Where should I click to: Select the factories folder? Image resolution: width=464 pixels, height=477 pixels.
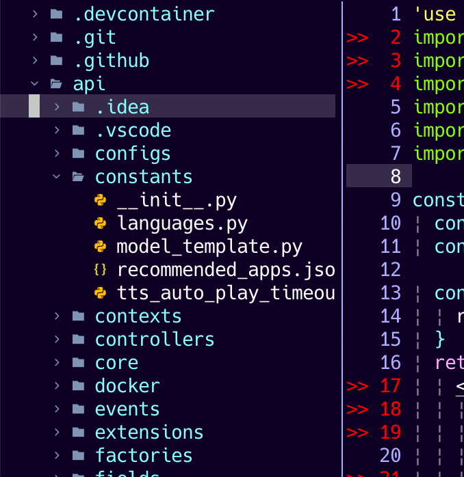144,456
